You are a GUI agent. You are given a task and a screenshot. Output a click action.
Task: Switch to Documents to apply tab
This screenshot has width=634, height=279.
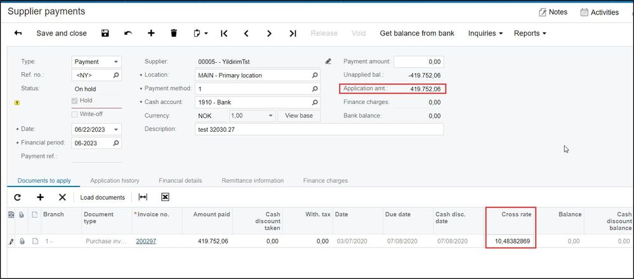[44, 181]
